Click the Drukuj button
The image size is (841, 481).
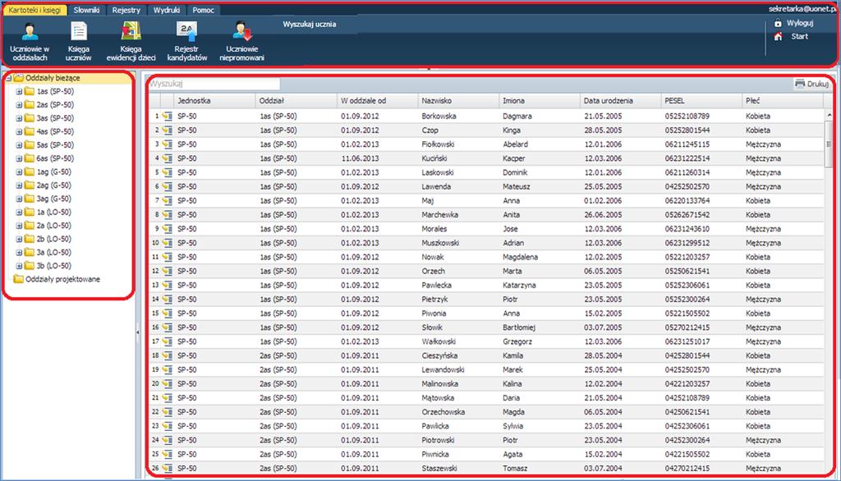[x=812, y=84]
